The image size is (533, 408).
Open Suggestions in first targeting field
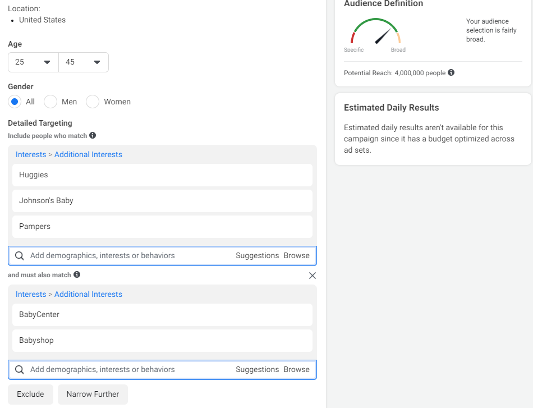coord(258,256)
